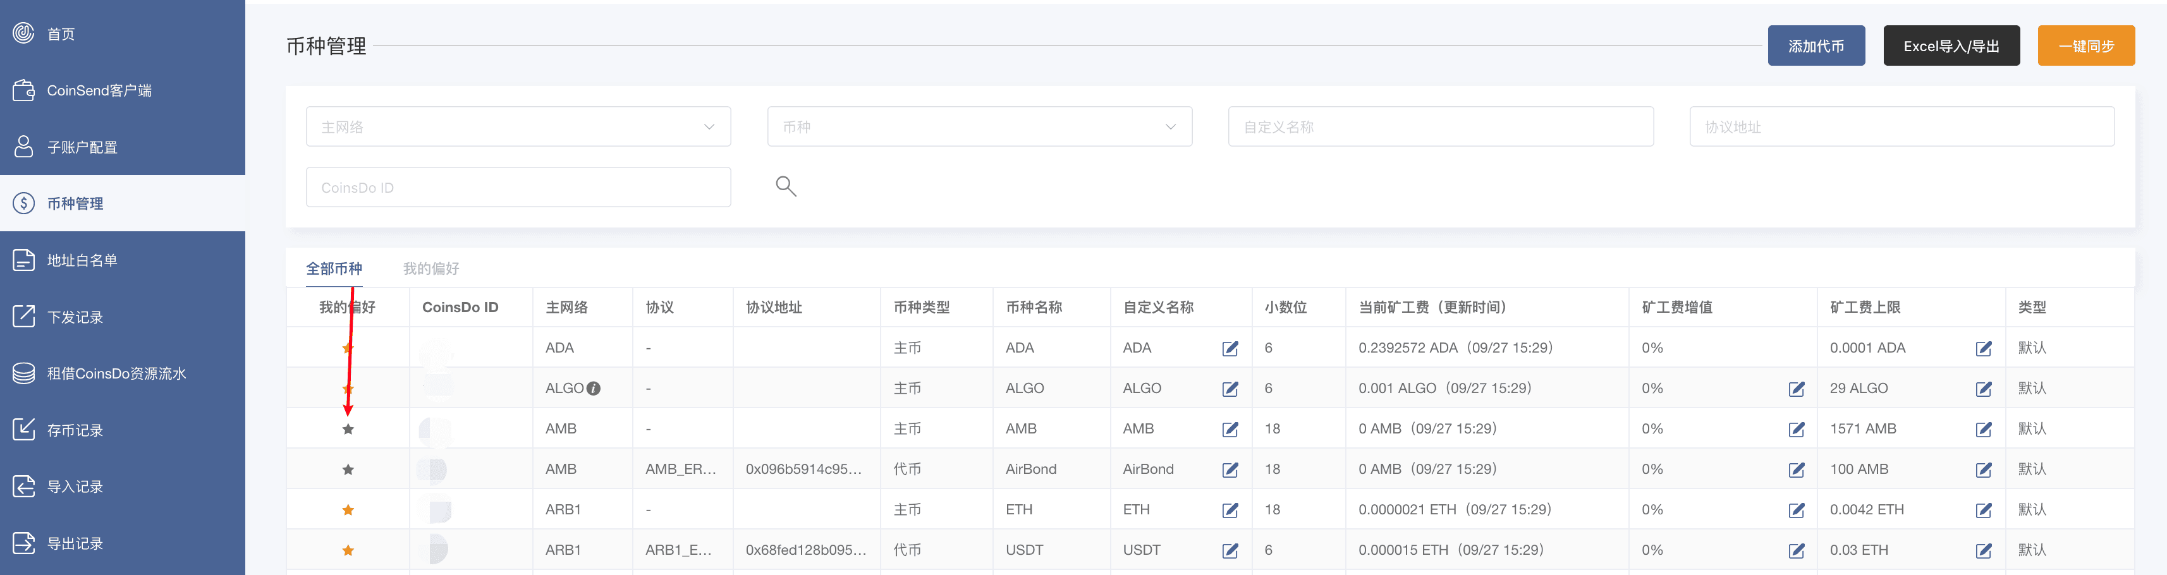Focus the CoinsDo ID input field
The width and height of the screenshot is (2167, 575).
[x=517, y=186]
